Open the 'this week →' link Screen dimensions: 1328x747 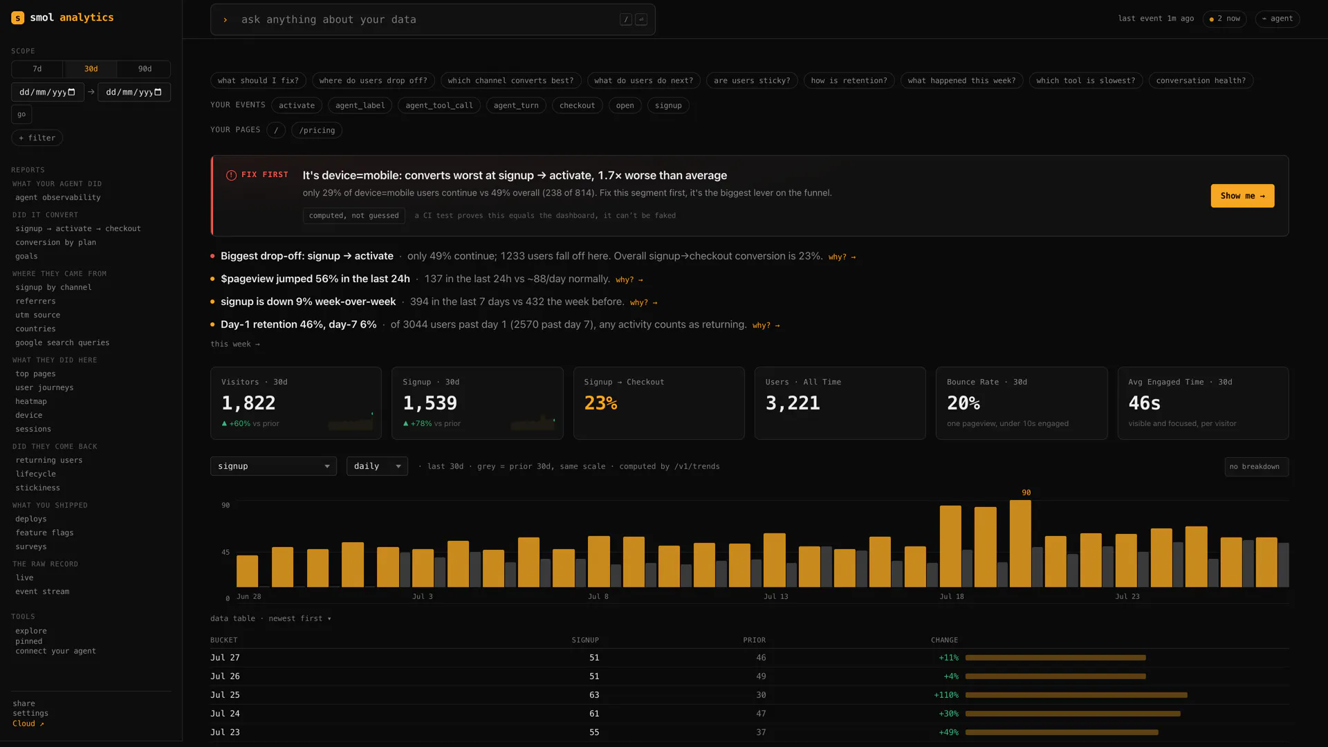[x=235, y=344]
